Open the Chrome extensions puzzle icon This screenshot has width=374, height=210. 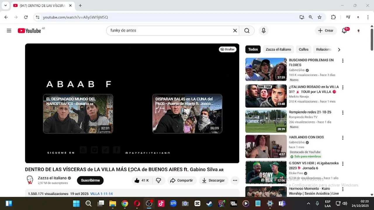click(333, 17)
